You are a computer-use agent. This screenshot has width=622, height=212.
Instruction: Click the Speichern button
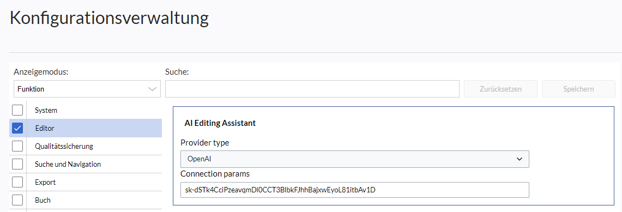[x=578, y=89]
